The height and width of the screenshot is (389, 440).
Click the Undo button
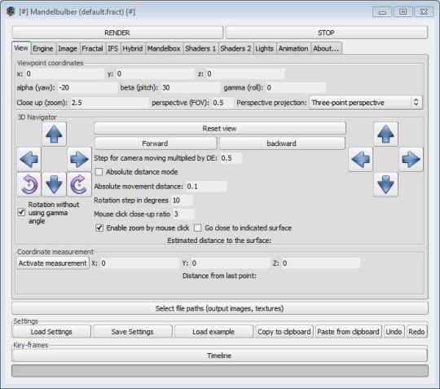(x=394, y=332)
